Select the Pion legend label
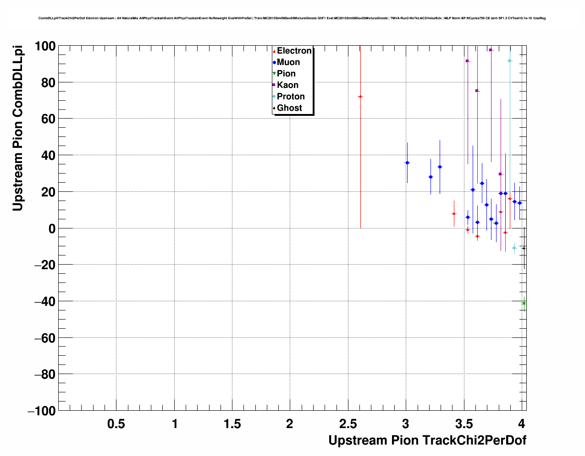585x456 pixels. (287, 74)
